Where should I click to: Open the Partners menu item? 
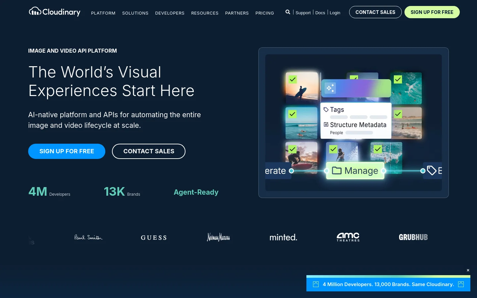[x=237, y=13]
